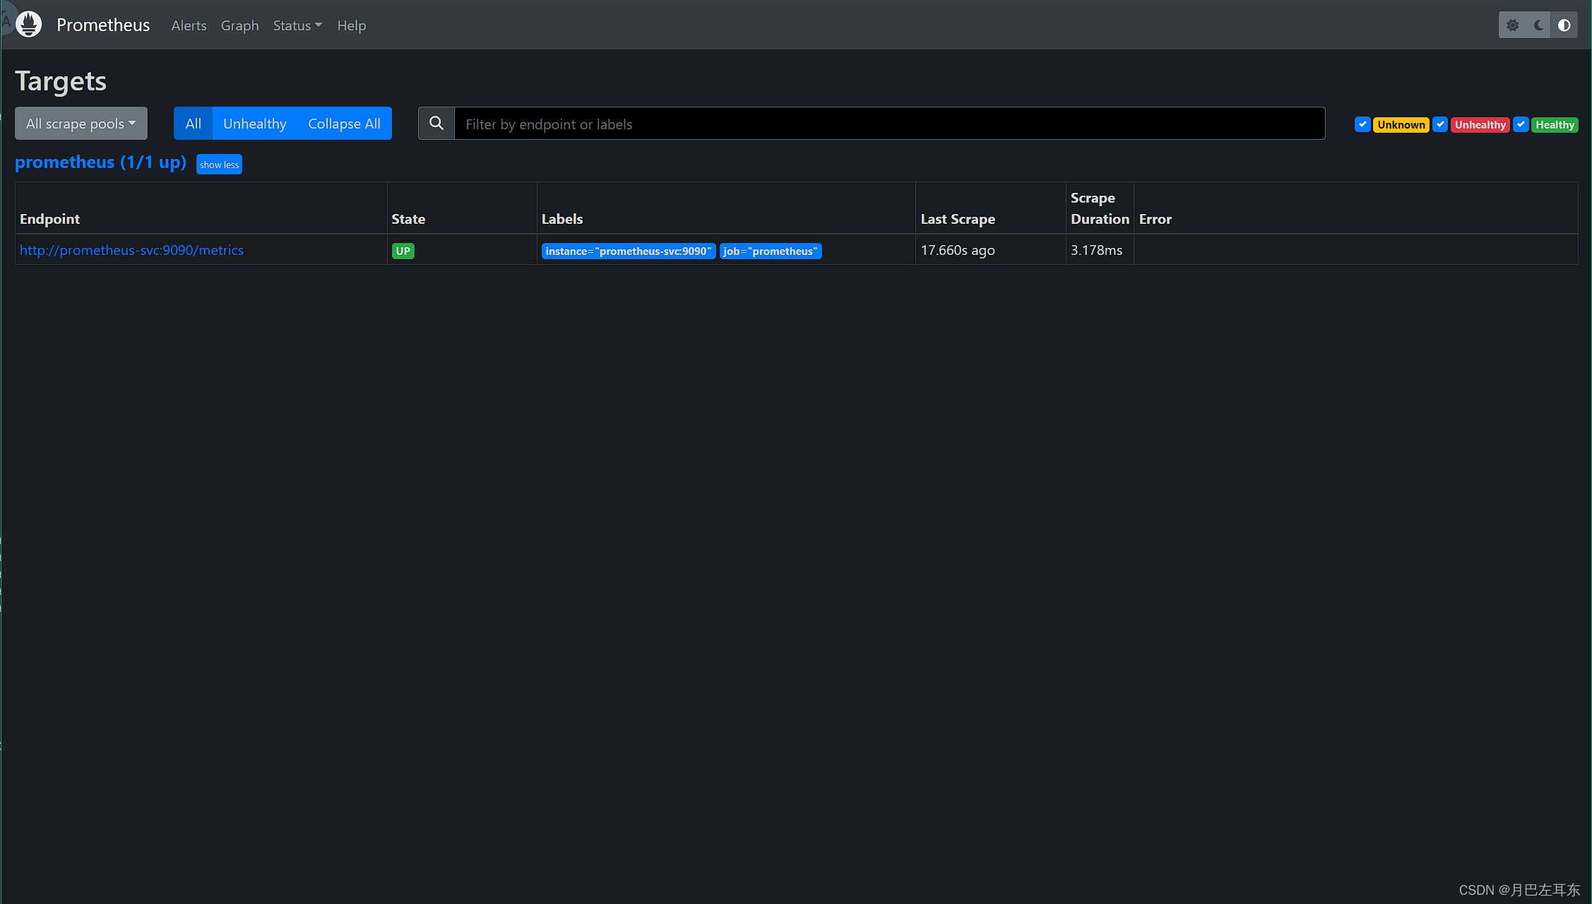Click the Scrape Duration column header
Screen dimensions: 1592x904
click(x=1100, y=208)
